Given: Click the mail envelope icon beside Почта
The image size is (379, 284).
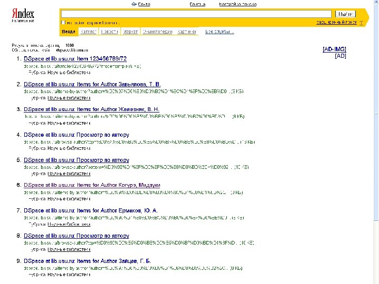Looking at the screenshot, I should (x=134, y=4).
